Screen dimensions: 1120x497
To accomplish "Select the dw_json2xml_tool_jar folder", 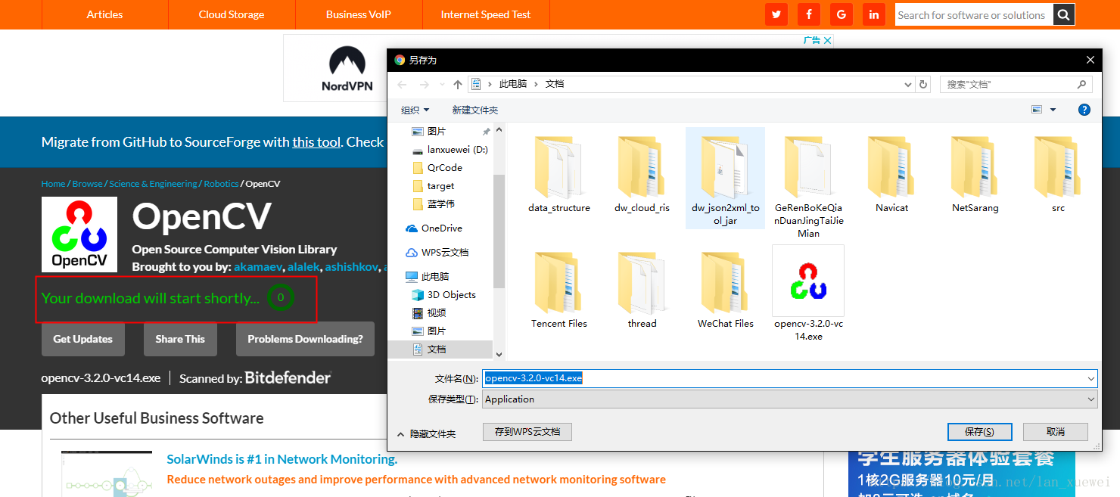I will (x=725, y=178).
